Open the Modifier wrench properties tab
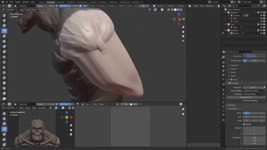The height and width of the screenshot is (150, 267). tap(223, 94)
